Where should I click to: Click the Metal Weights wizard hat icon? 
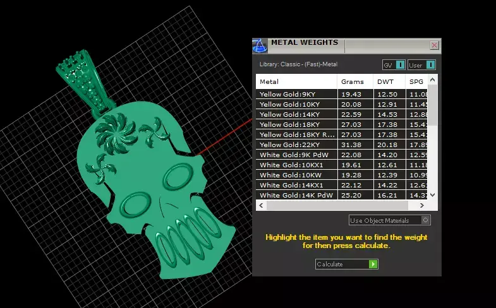click(x=260, y=46)
